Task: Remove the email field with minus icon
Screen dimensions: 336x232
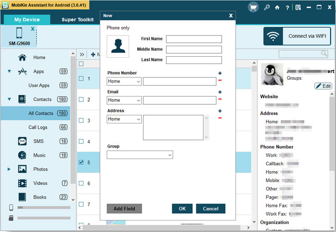Action: [220, 99]
